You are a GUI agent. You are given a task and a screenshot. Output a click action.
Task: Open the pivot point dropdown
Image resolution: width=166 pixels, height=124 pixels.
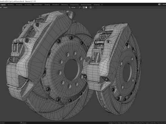coord(80,8)
